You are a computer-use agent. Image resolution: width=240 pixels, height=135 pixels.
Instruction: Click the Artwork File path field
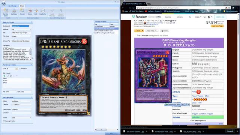click(21, 41)
